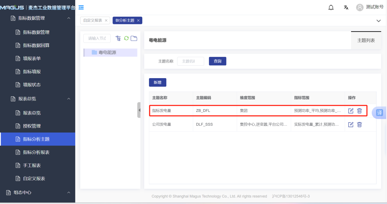Click the folder icon above tree
The image size is (387, 204).
pos(134,38)
